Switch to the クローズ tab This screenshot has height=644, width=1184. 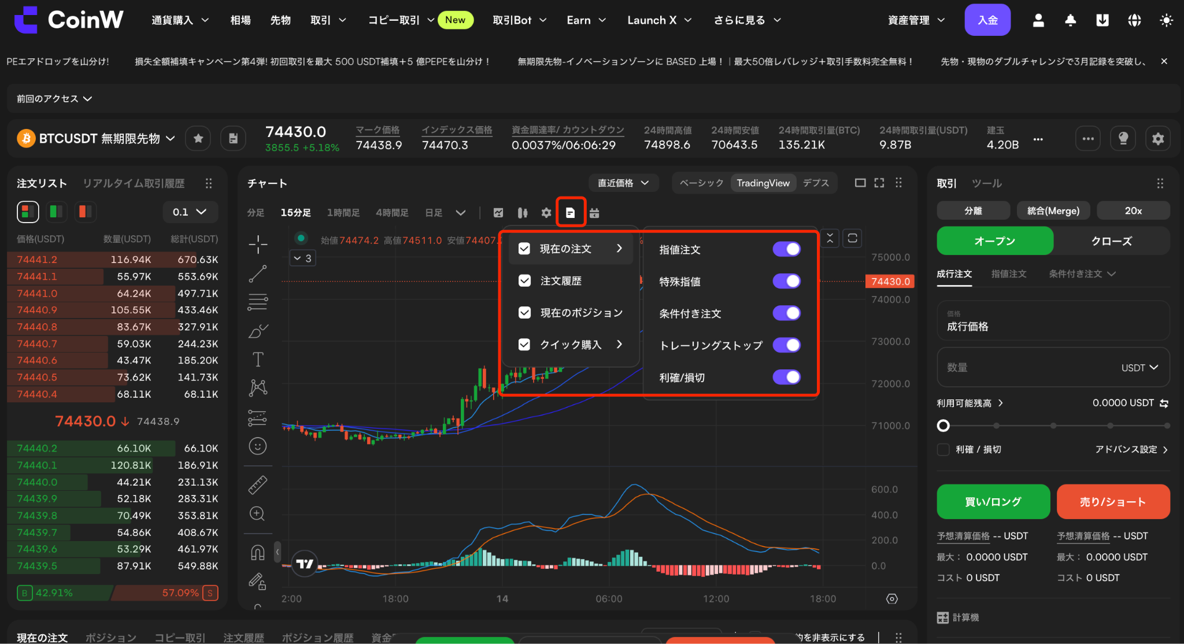click(x=1111, y=241)
